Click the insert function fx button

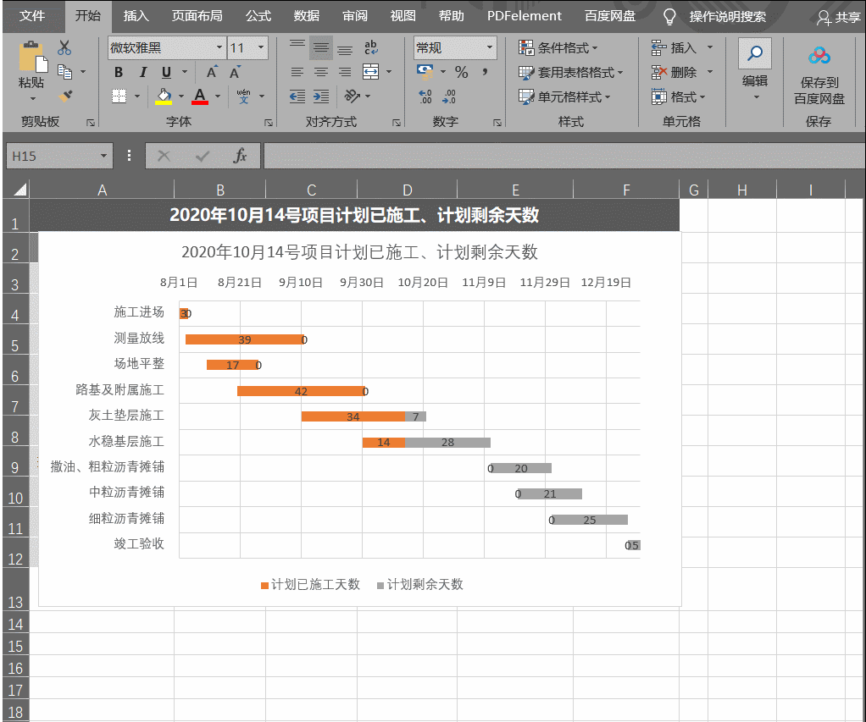(x=240, y=156)
